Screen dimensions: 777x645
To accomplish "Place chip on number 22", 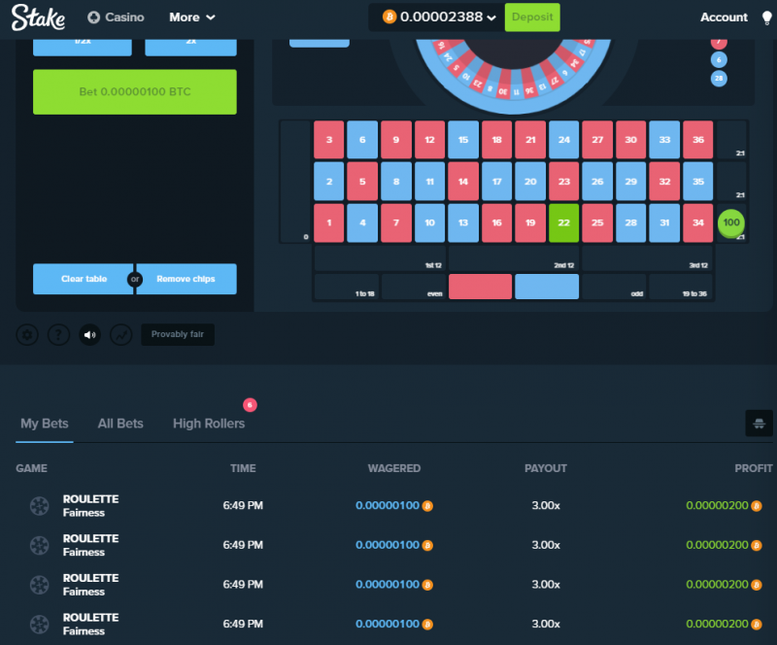I will click(x=563, y=222).
